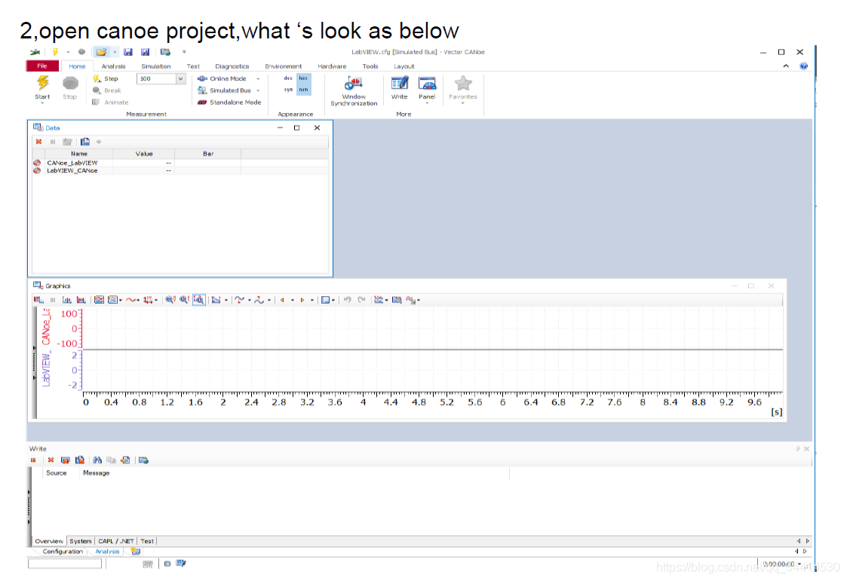Switch to the Tools ribbon tab
This screenshot has height=581, width=847.
[x=370, y=66]
